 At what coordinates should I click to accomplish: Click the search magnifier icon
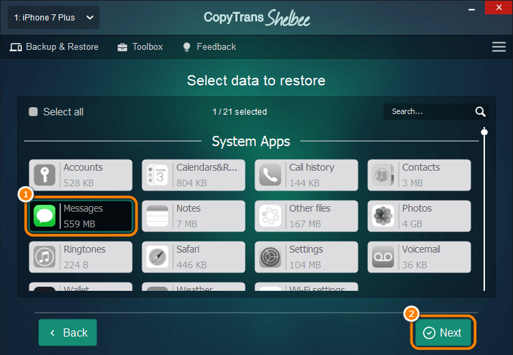480,112
